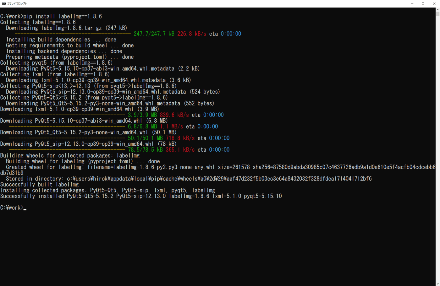Click the title 'コマンド プロンプト'
Image resolution: width=440 pixels, height=286 pixels.
(x=17, y=4)
